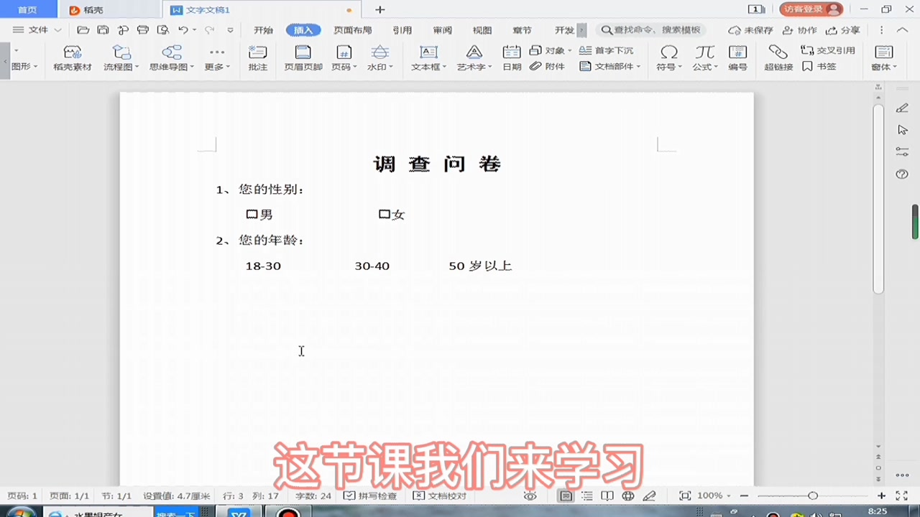
Task: Switch to the 引用 ribbon tab
Action: [402, 30]
